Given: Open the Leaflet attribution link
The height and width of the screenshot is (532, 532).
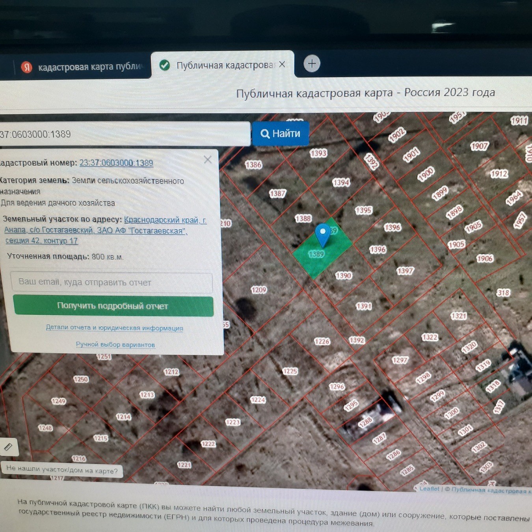Looking at the screenshot, I should coord(429,489).
